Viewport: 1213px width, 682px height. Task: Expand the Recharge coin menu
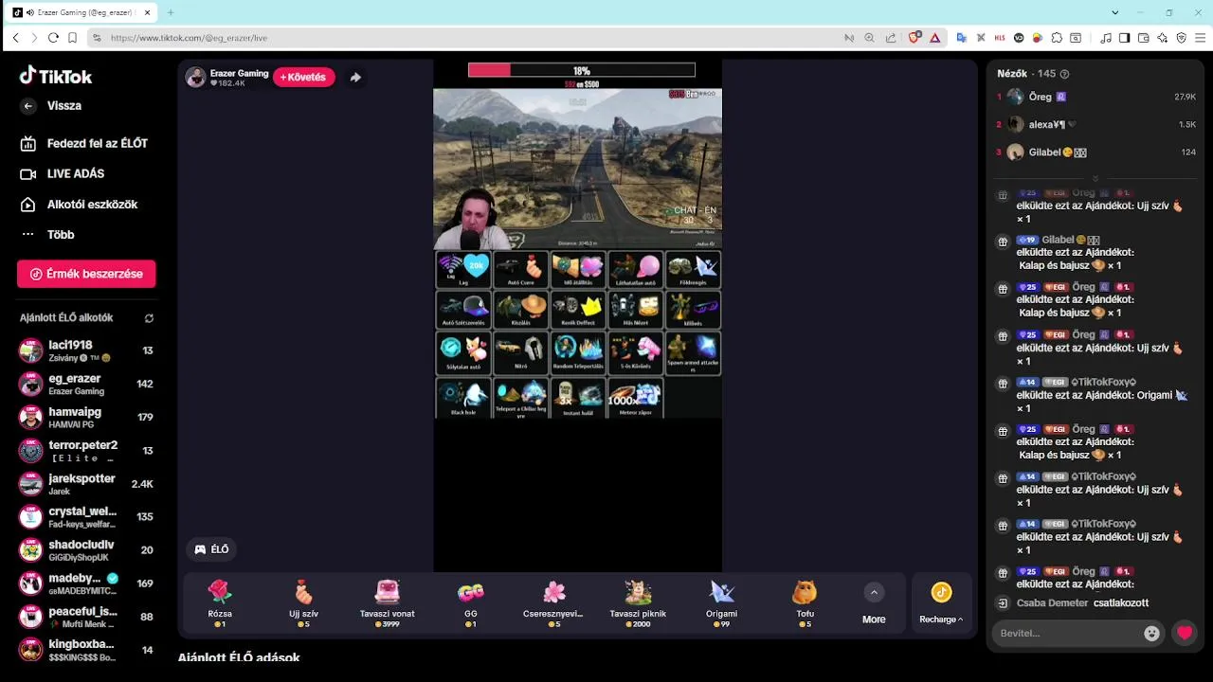coord(941,603)
